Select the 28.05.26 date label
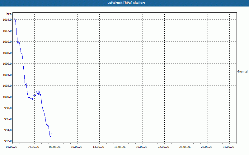This screenshot has height=155, width=249. 207,147
